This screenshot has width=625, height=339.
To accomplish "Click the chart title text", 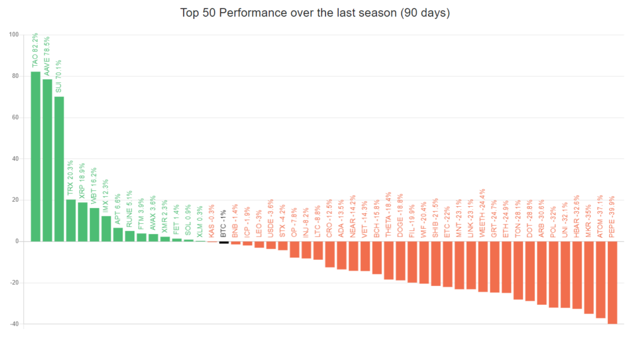I will point(315,13).
